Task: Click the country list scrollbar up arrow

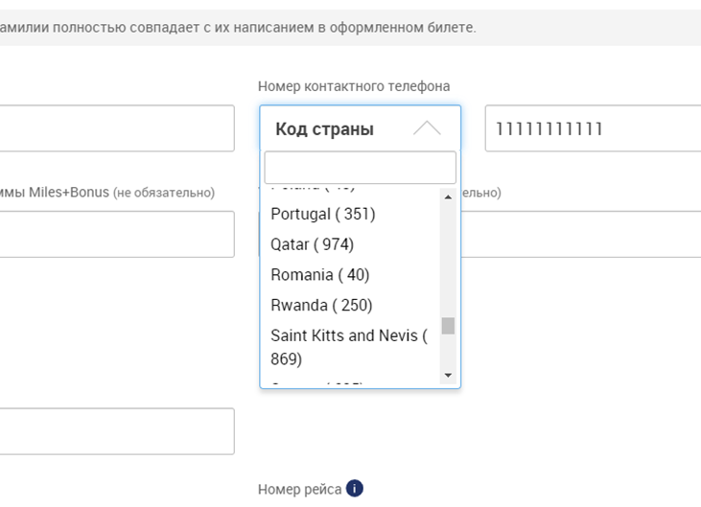Action: 448,196
